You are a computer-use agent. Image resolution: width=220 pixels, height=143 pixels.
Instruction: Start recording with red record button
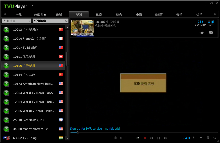coord(145,138)
